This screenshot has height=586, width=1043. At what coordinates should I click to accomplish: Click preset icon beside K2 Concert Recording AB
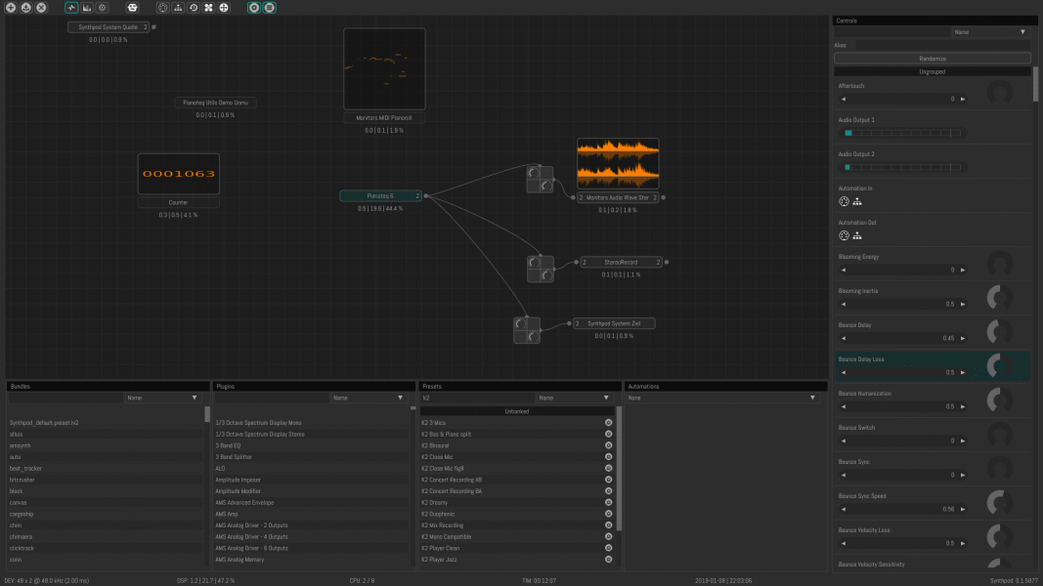[x=609, y=480]
